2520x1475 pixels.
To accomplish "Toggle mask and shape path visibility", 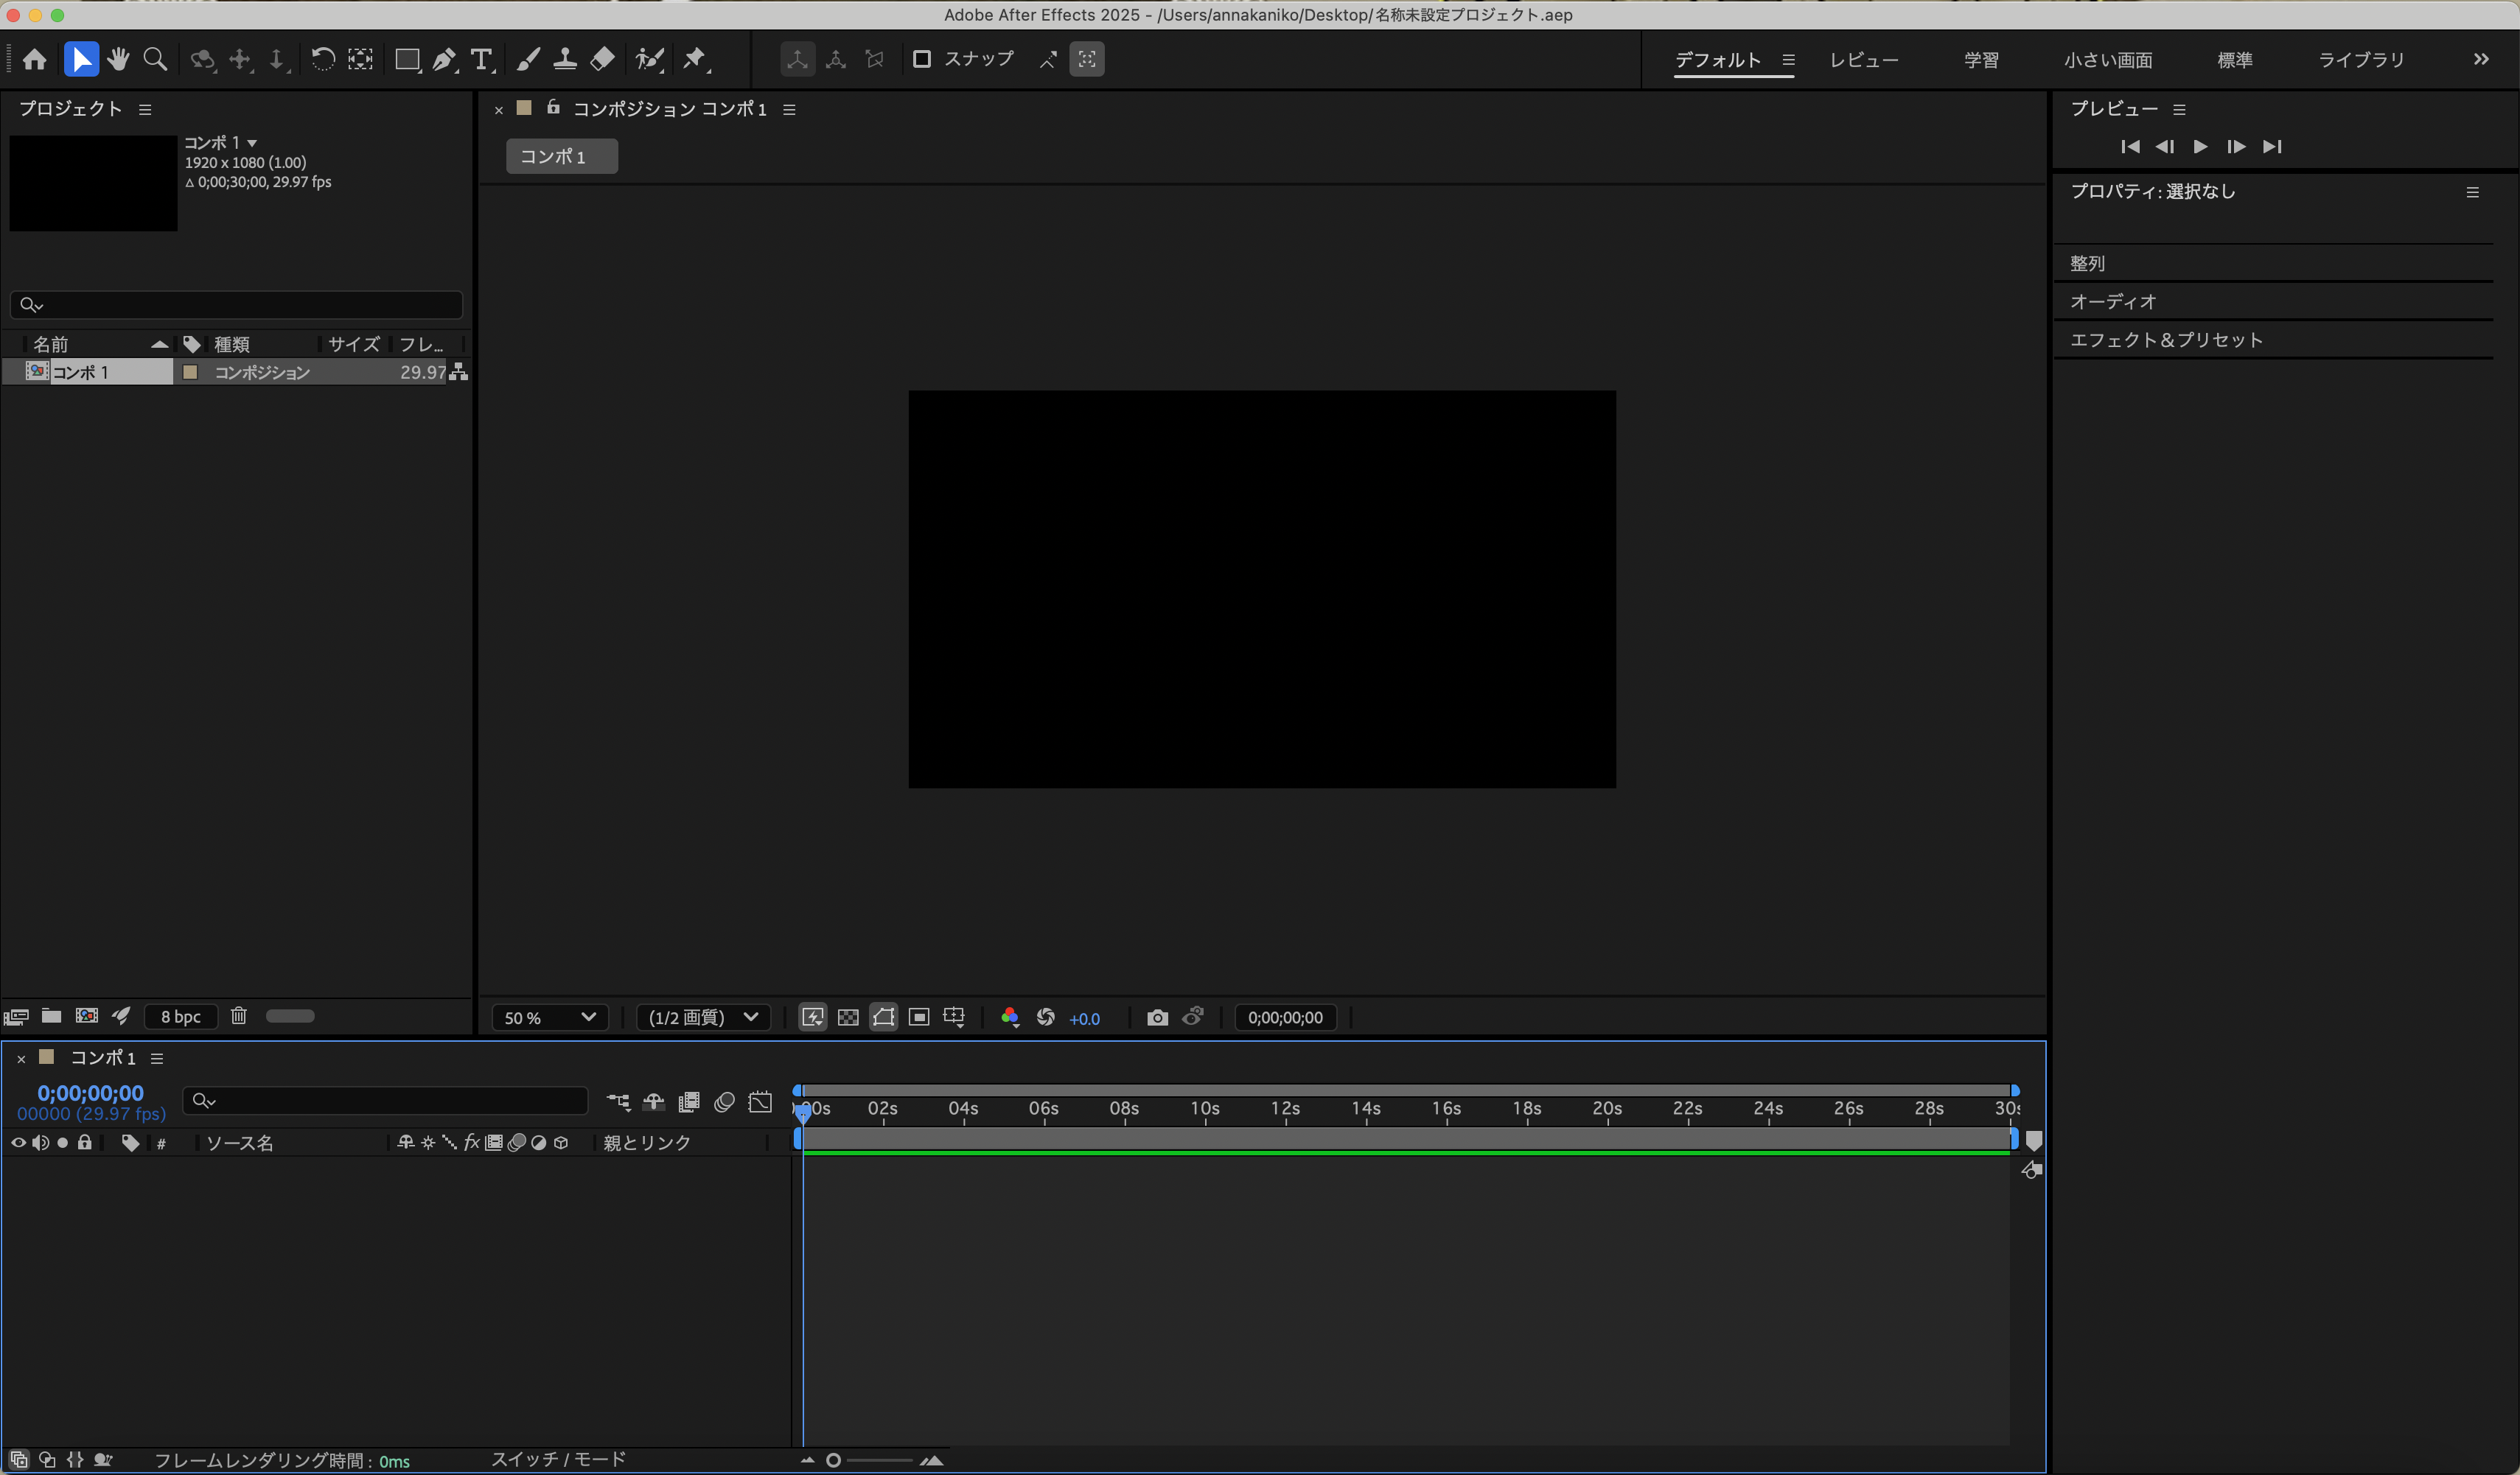I will tap(883, 1017).
